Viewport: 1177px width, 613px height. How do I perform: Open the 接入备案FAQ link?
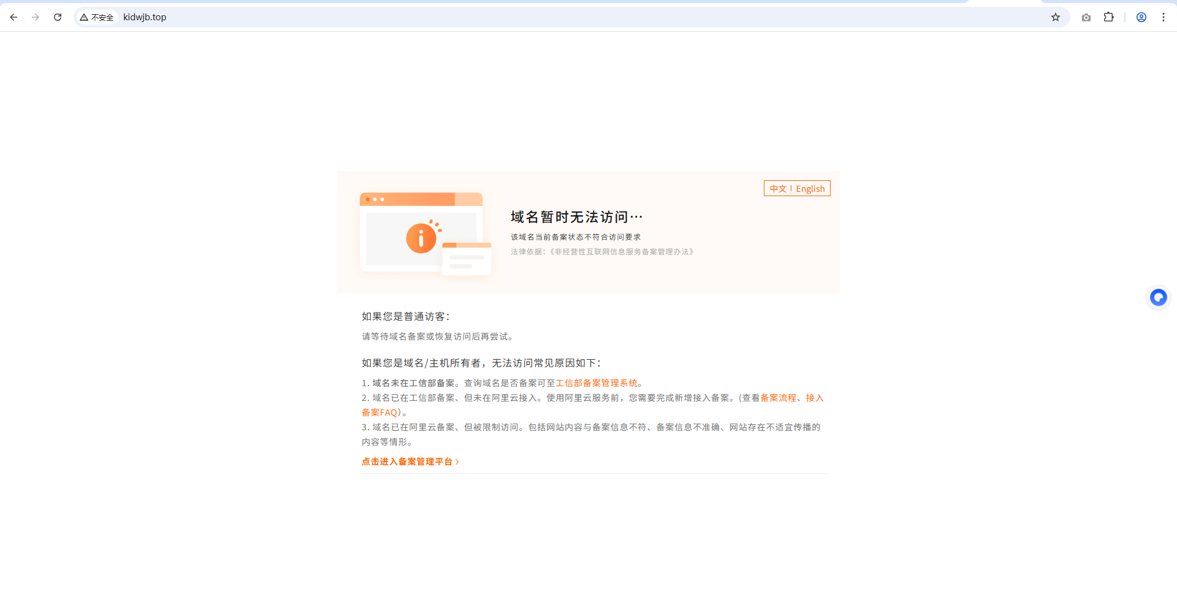pos(380,412)
